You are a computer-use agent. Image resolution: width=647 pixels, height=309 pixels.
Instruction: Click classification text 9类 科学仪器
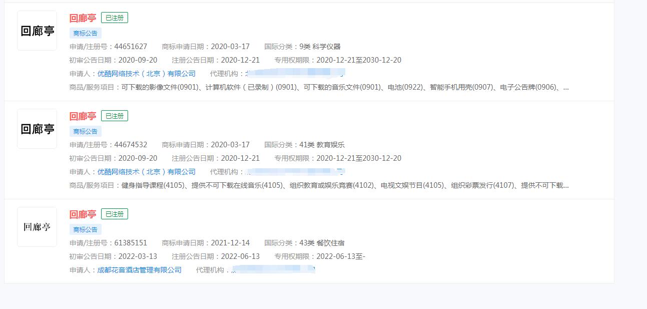[x=320, y=47]
